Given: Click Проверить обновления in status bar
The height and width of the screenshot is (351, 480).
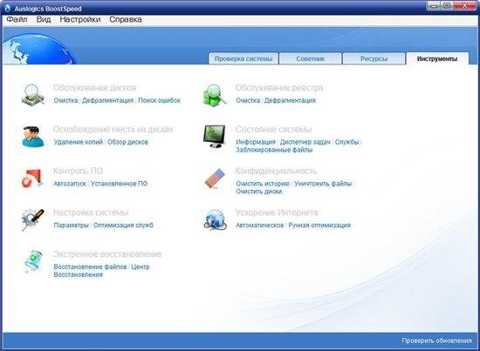Looking at the screenshot, I should (437, 341).
